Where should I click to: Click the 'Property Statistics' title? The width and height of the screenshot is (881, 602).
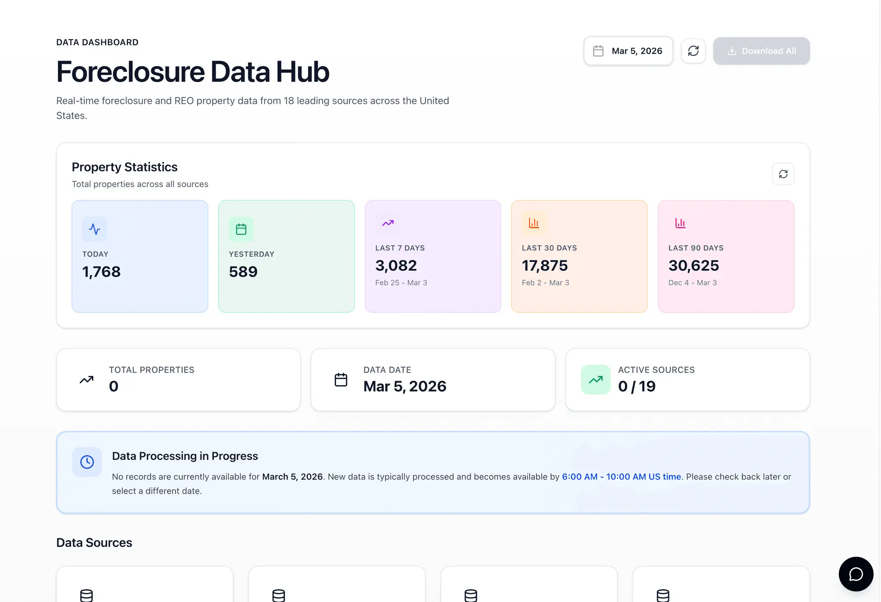tap(125, 167)
